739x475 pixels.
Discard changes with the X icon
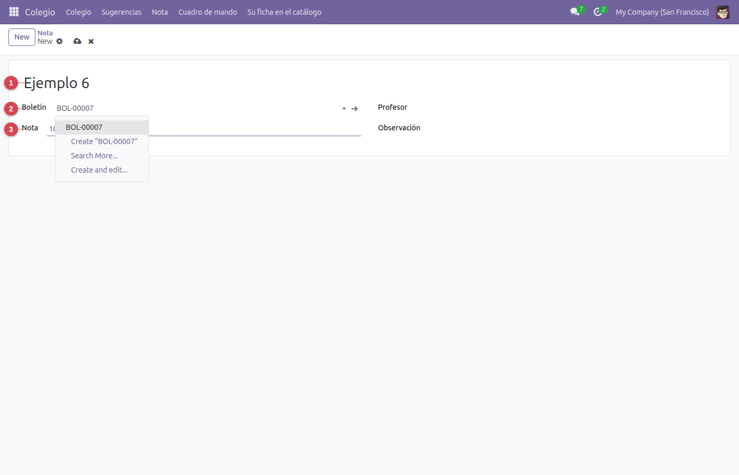pyautogui.click(x=91, y=41)
